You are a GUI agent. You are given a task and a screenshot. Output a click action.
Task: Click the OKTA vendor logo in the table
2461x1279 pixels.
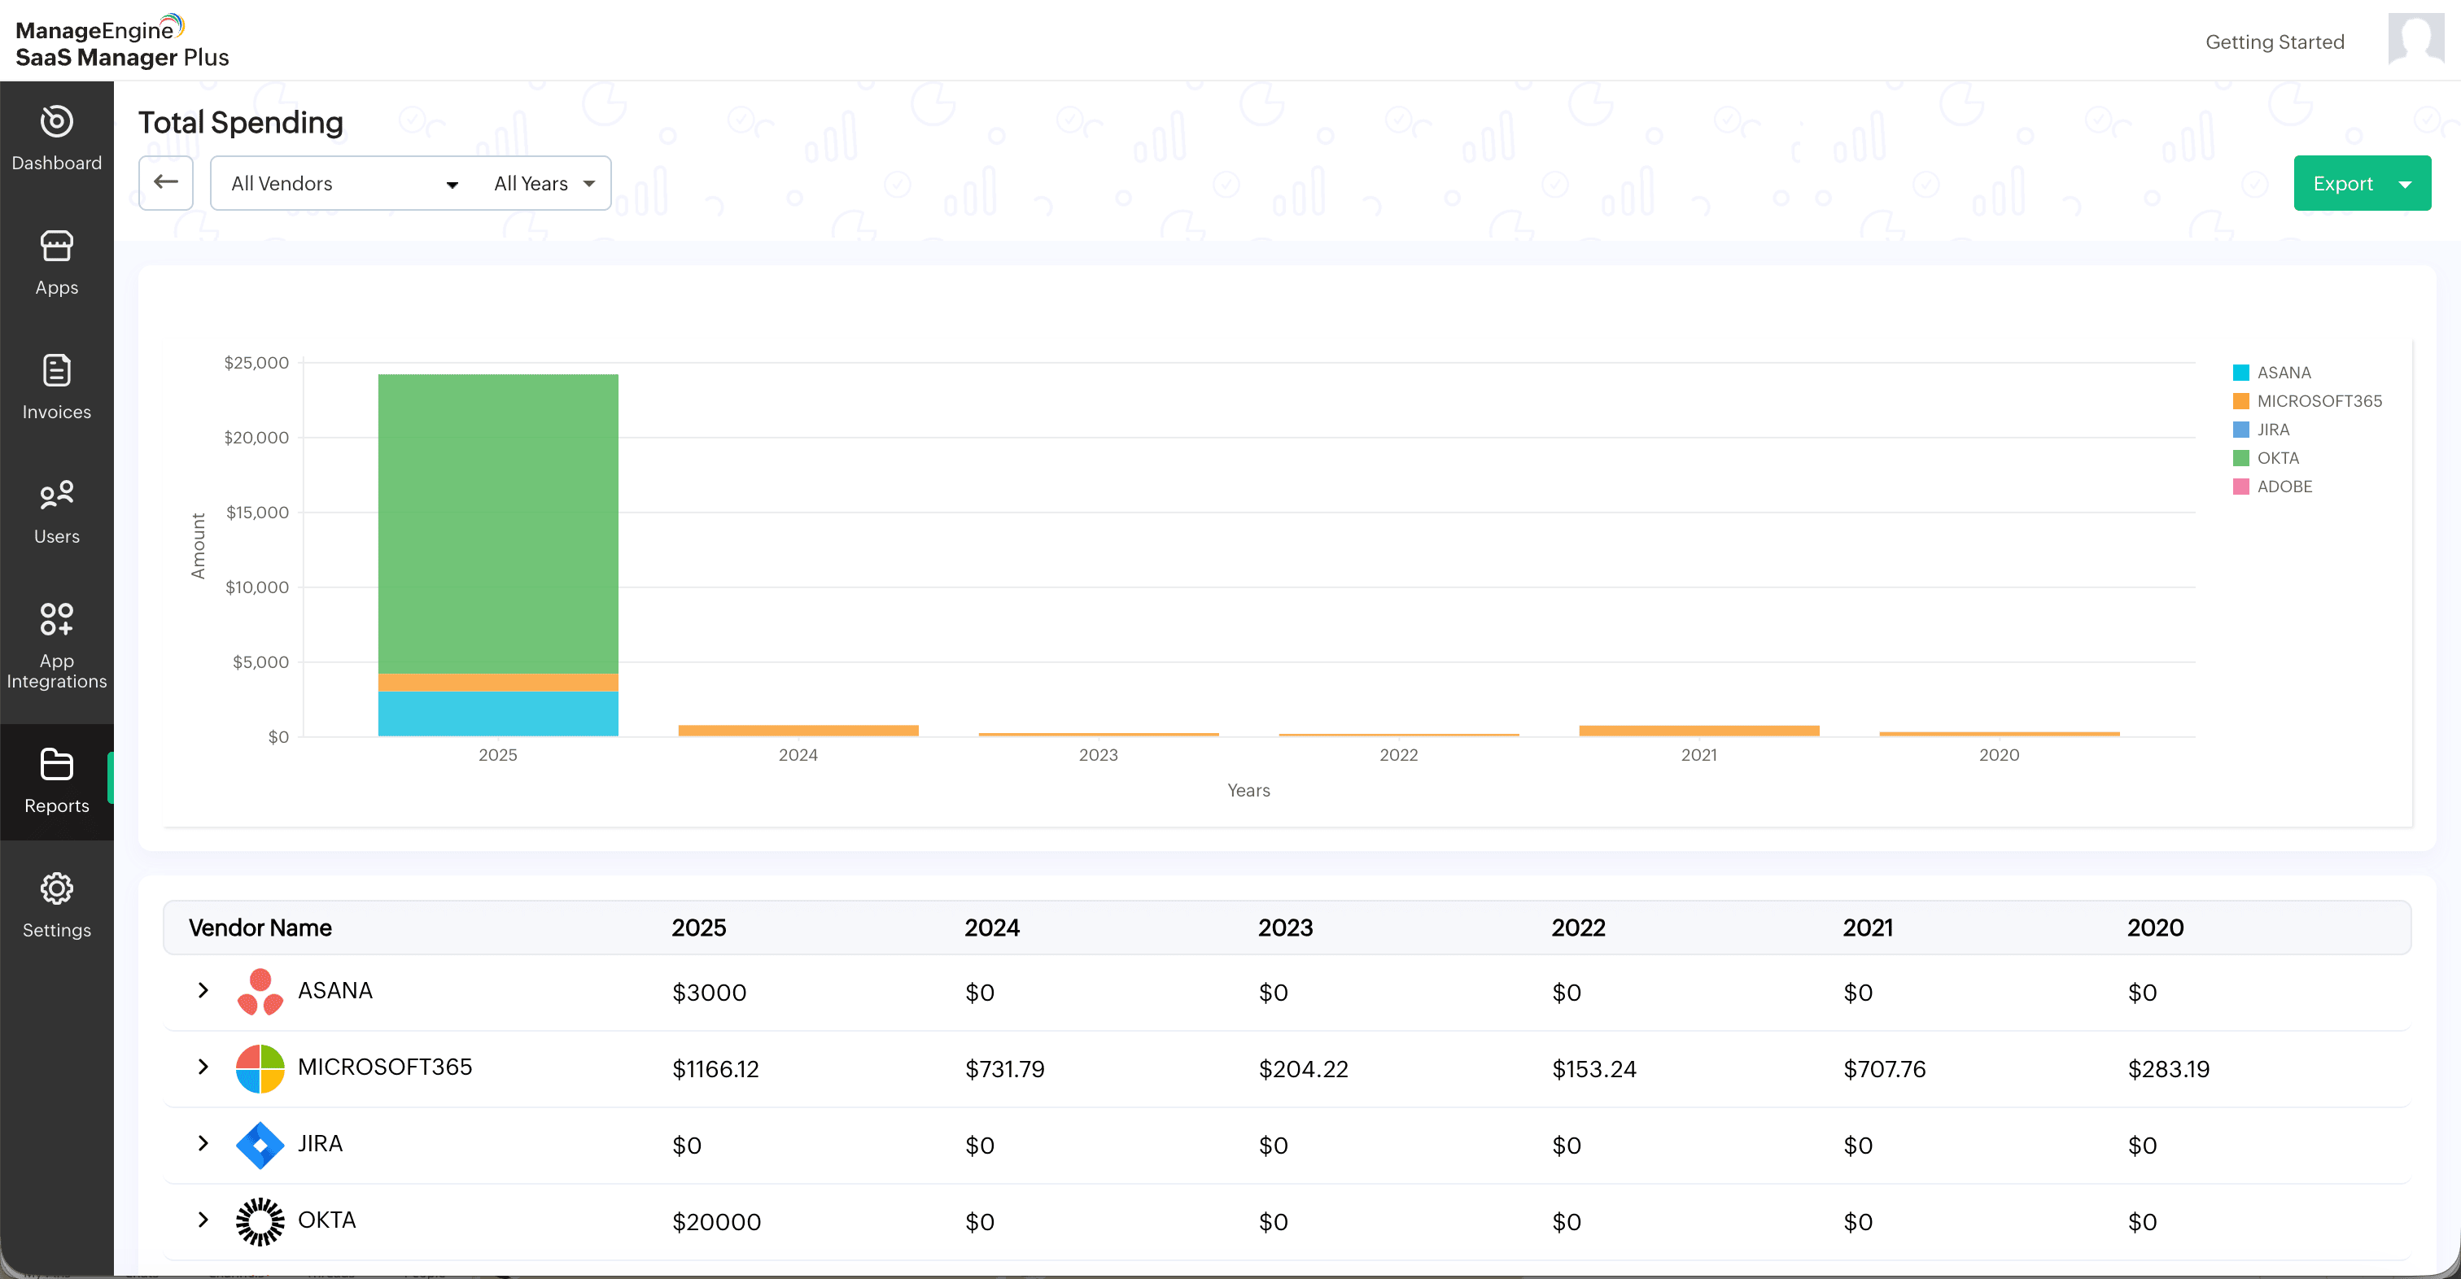point(259,1220)
